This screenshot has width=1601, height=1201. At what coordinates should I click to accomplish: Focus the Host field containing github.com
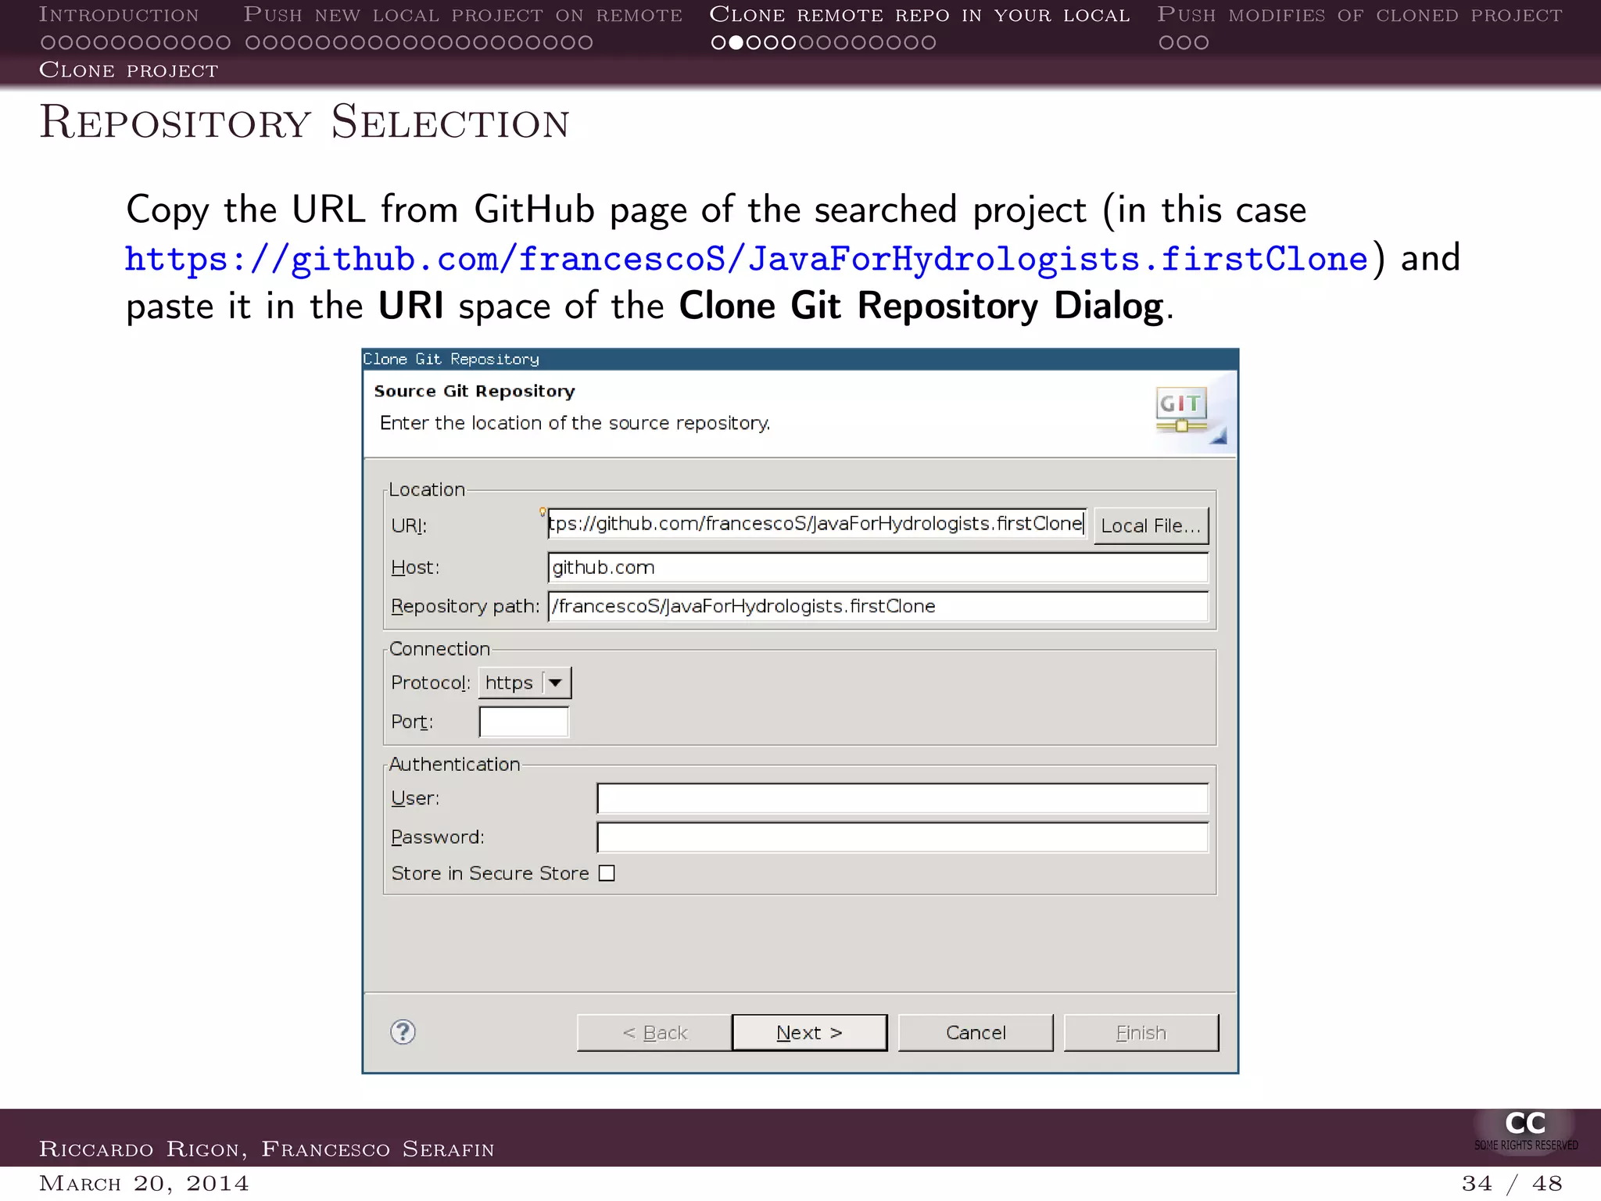coord(878,568)
